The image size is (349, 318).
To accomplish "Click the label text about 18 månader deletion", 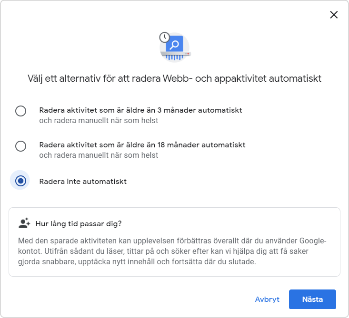I will coord(142,145).
